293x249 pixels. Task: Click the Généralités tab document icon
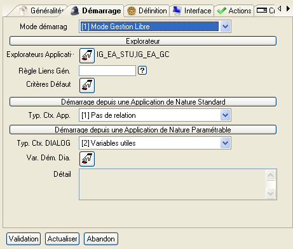24,11
